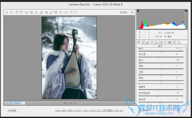Click the 饱和度 value field showing -3
192x118 pixels.
179,99
